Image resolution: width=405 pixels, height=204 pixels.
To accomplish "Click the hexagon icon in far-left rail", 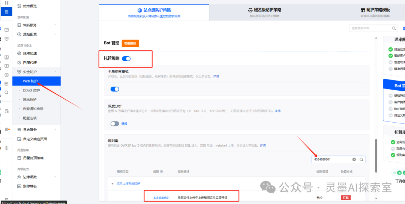I will [x=6, y=148].
